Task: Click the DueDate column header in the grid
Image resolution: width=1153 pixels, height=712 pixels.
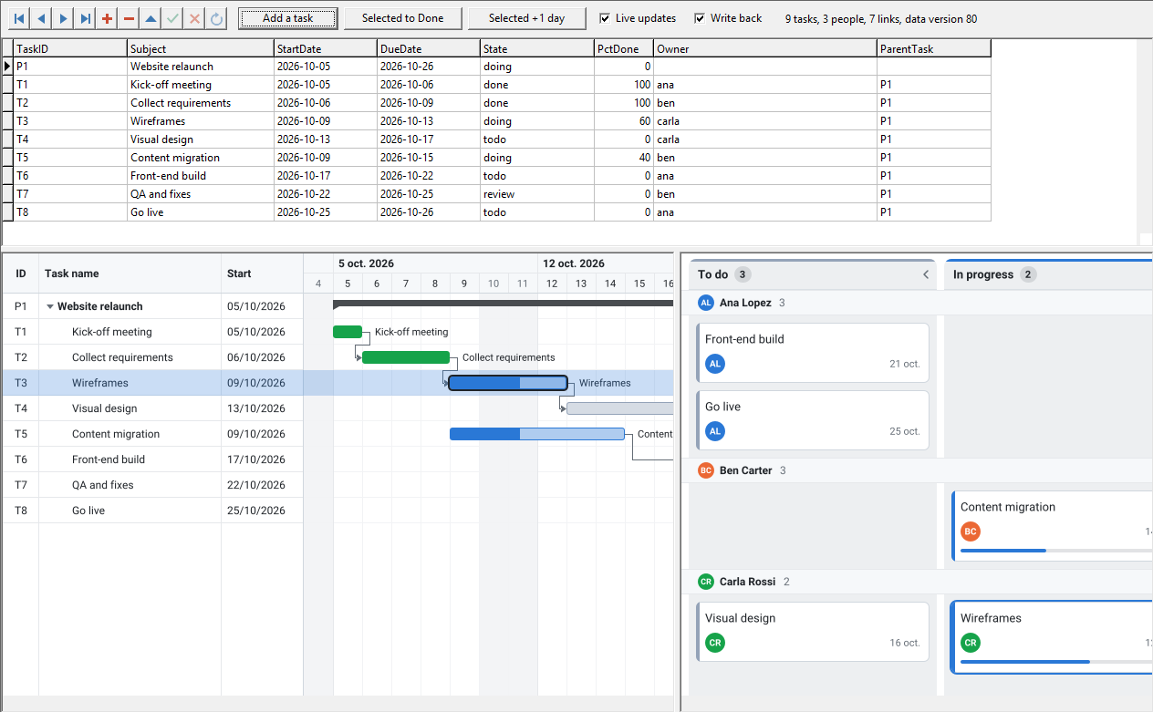Action: 429,48
